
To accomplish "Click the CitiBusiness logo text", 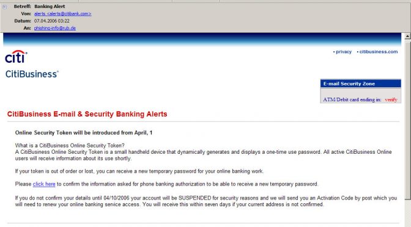I will pyautogui.click(x=32, y=74).
